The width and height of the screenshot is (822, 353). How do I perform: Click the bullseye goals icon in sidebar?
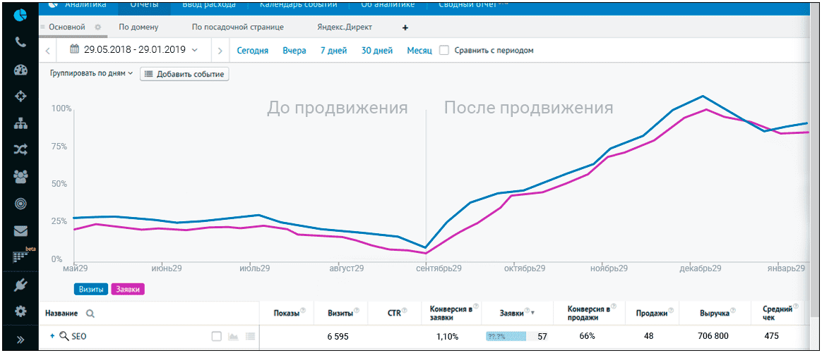click(x=20, y=204)
